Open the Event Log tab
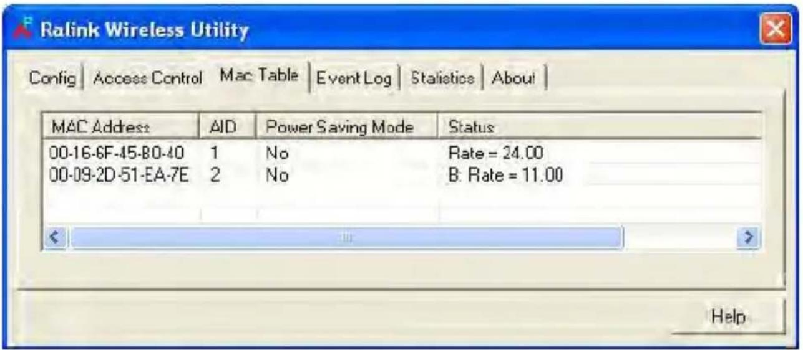The width and height of the screenshot is (803, 350). [354, 79]
